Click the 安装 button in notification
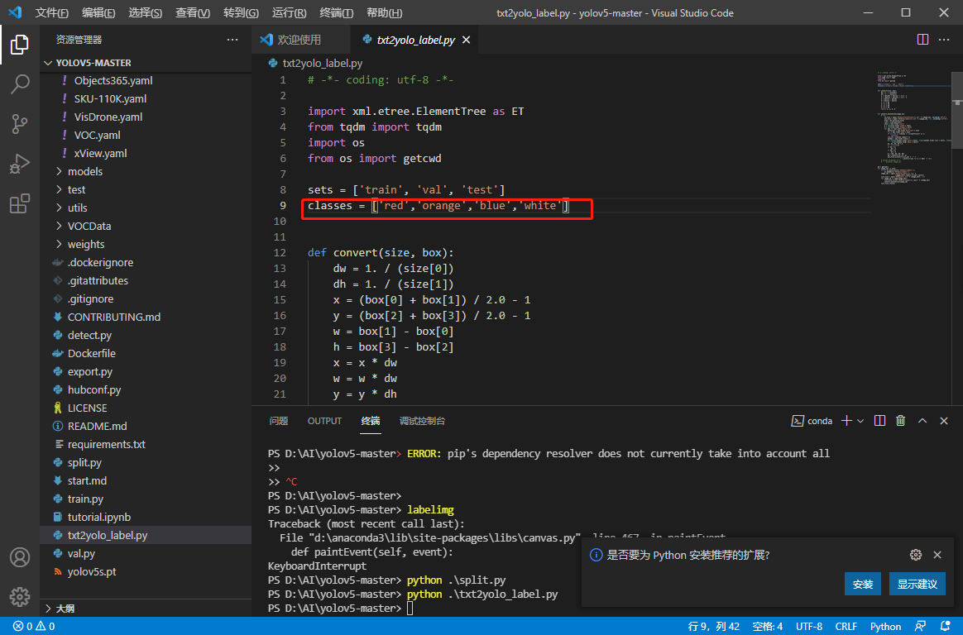This screenshot has height=635, width=963. [862, 584]
